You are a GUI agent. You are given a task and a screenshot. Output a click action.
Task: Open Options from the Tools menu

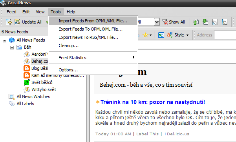[x=93, y=70]
